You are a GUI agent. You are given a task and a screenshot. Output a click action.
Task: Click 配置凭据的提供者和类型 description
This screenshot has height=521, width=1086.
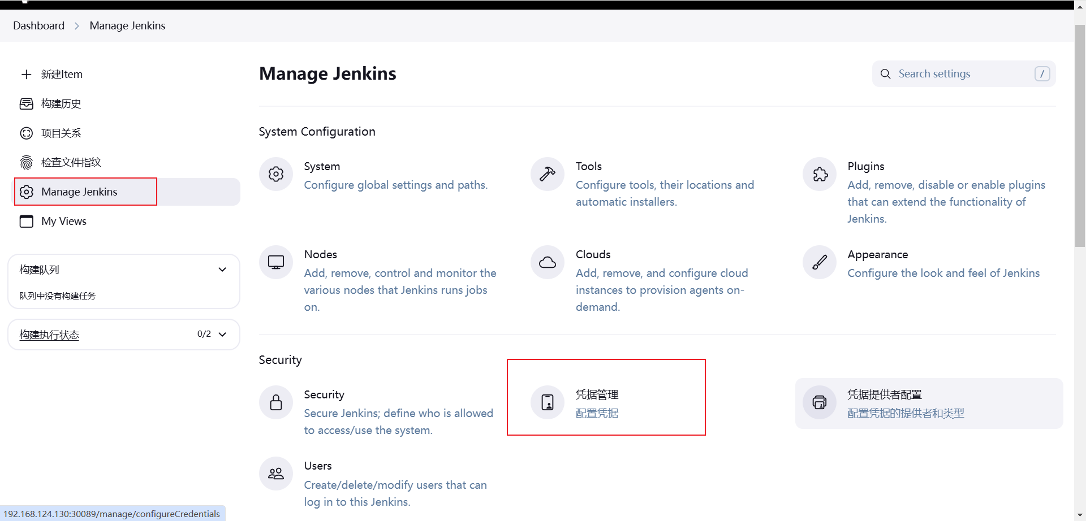pyautogui.click(x=906, y=413)
